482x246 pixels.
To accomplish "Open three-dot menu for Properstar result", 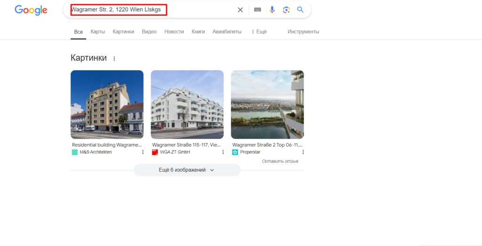I will click(x=303, y=152).
